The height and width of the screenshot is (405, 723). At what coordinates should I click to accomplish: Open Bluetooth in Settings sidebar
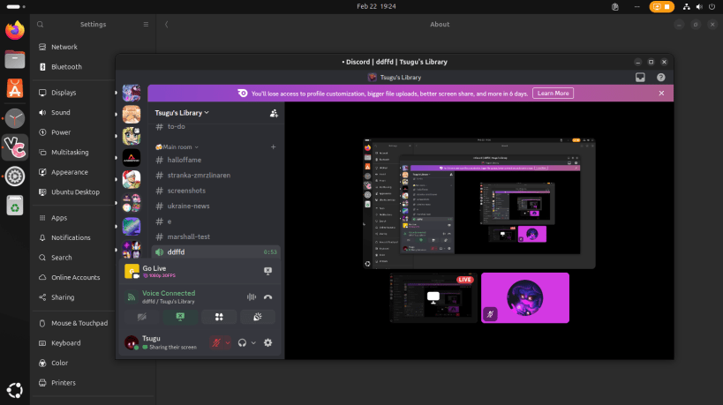click(x=94, y=67)
